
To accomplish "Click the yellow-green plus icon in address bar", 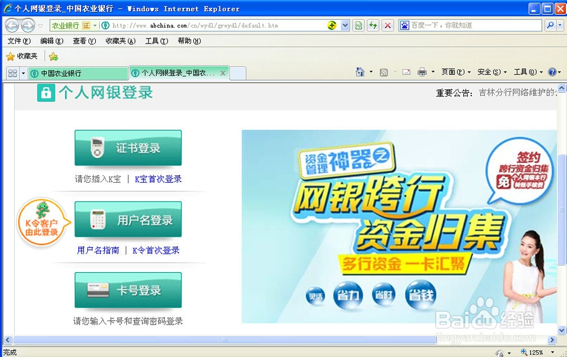I will click(x=332, y=25).
